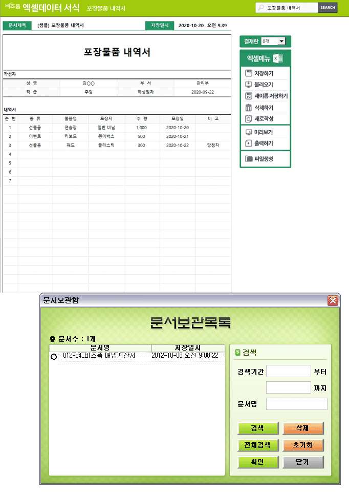The height and width of the screenshot is (493, 349).
Task: Click the quantity cell 300
Action: tap(142, 145)
